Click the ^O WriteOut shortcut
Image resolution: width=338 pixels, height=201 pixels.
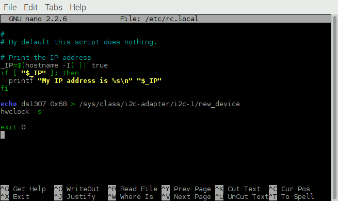(77, 189)
